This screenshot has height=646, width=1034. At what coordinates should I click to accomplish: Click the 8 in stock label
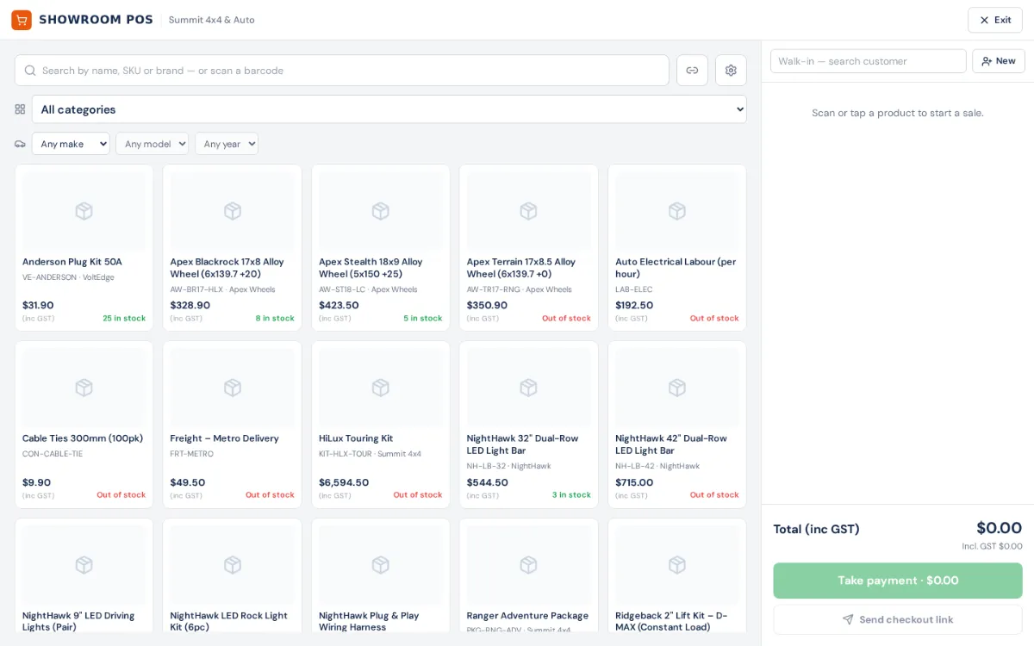pos(275,319)
